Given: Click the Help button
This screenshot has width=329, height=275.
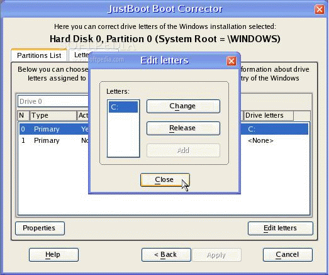Looking at the screenshot, I should pos(53,255).
